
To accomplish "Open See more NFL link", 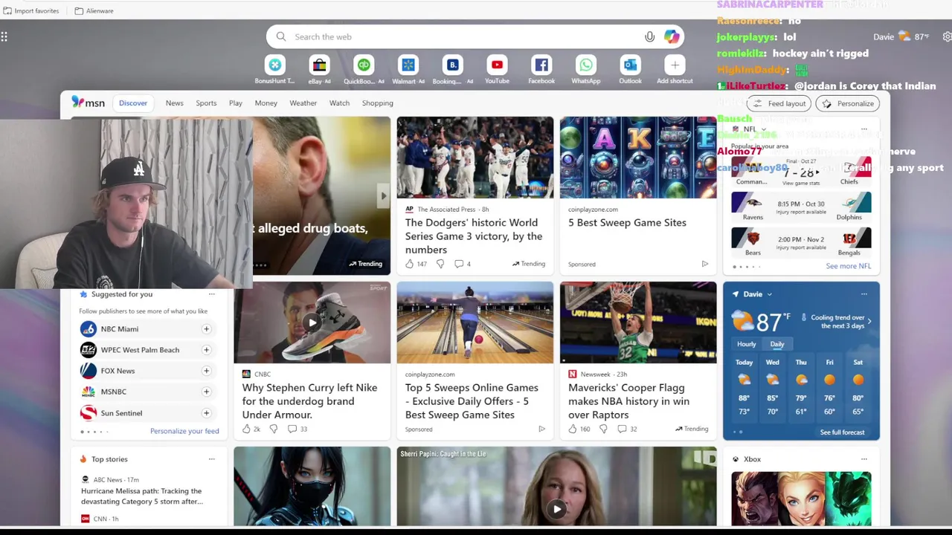I will (x=848, y=266).
